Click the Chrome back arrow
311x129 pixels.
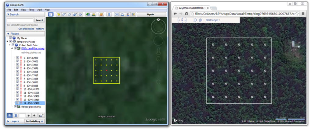pyautogui.click(x=175, y=14)
